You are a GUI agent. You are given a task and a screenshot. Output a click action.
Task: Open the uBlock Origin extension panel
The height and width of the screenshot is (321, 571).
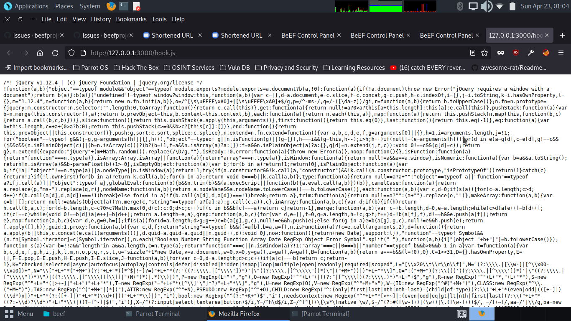tap(516, 53)
